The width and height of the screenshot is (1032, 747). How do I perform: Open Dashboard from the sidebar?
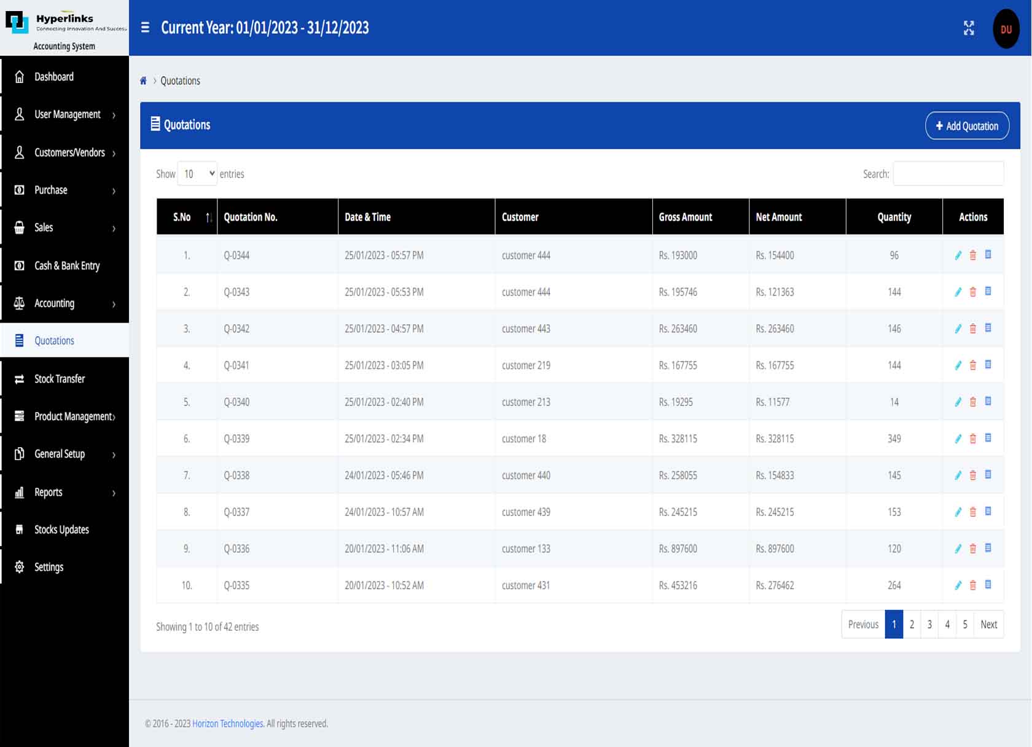click(x=64, y=77)
